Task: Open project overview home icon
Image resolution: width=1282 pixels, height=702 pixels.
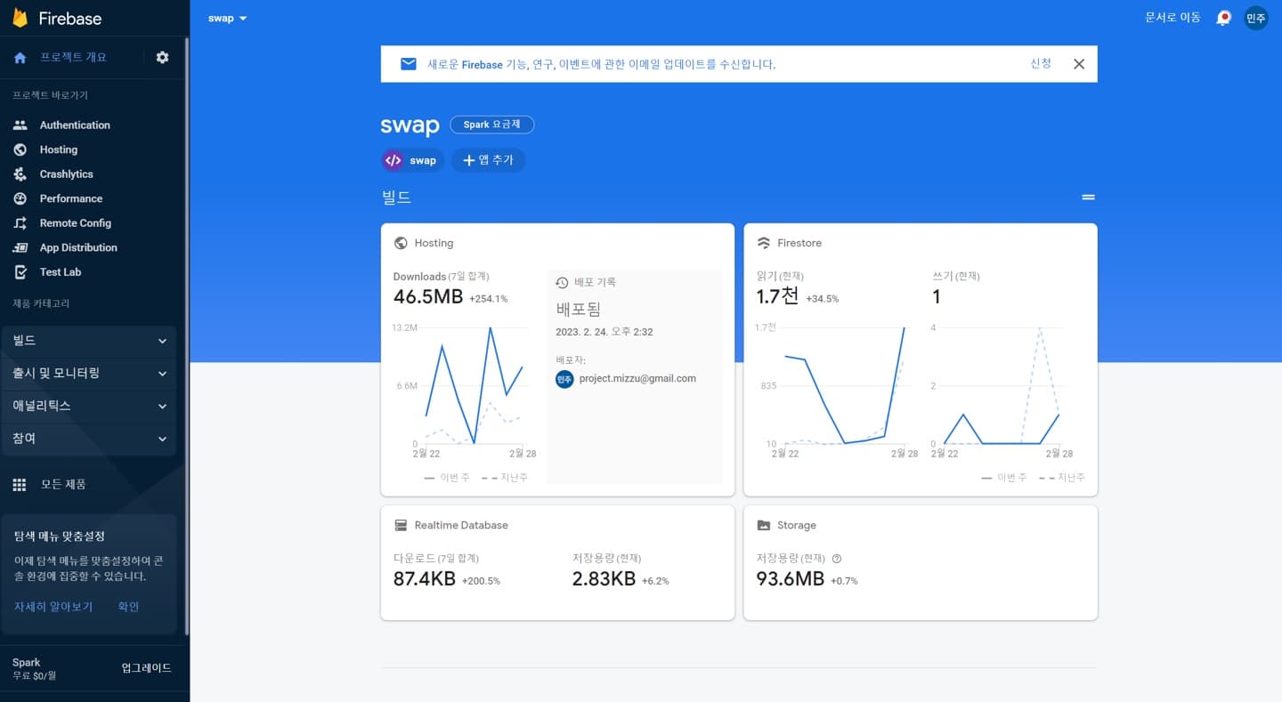Action: click(x=20, y=57)
